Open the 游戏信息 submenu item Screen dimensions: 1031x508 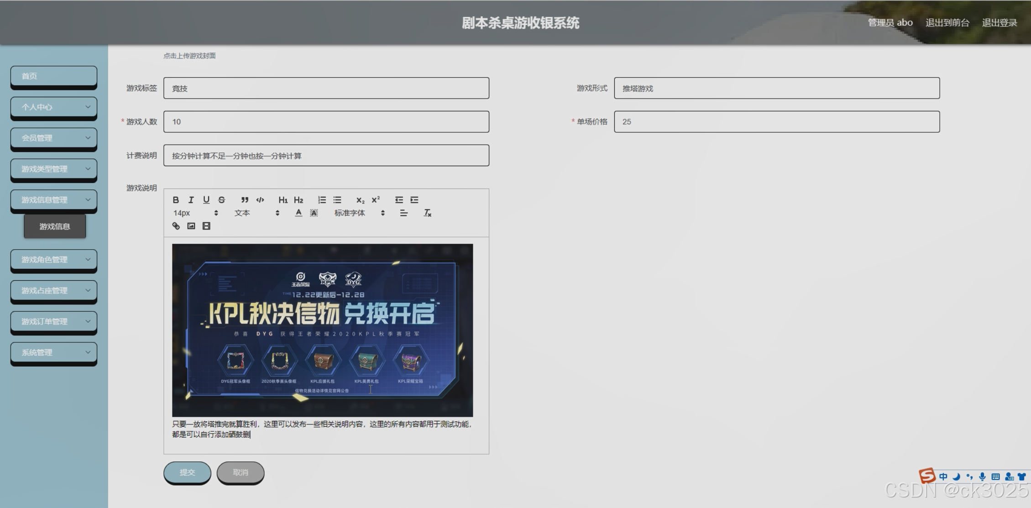55,226
